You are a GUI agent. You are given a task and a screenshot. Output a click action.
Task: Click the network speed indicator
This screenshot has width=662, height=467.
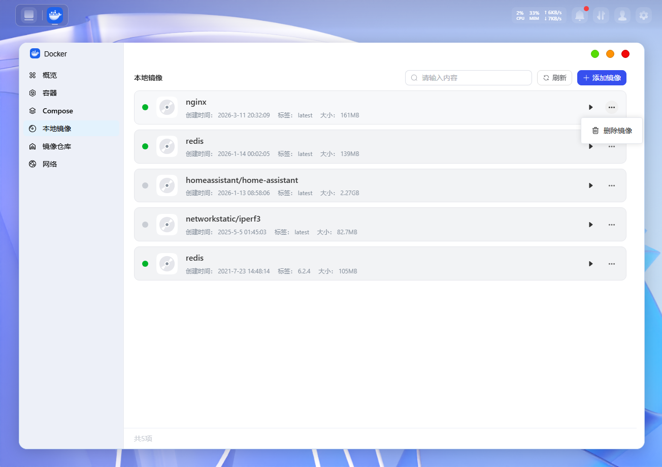coord(553,15)
